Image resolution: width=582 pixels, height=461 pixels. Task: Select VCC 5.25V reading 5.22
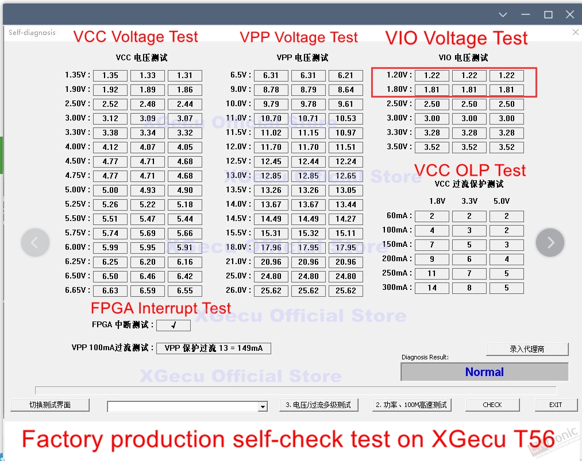tap(147, 205)
